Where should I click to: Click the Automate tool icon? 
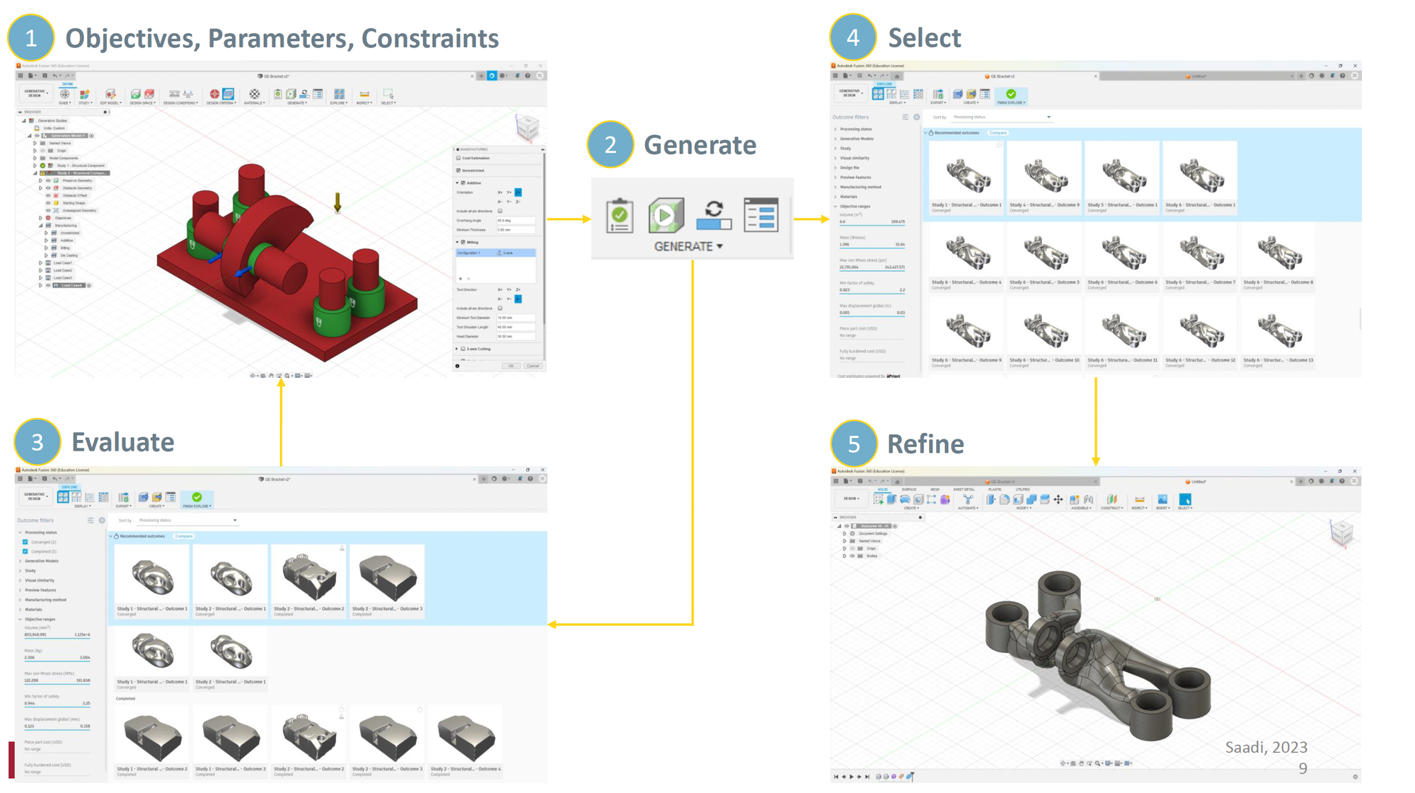tap(967, 499)
